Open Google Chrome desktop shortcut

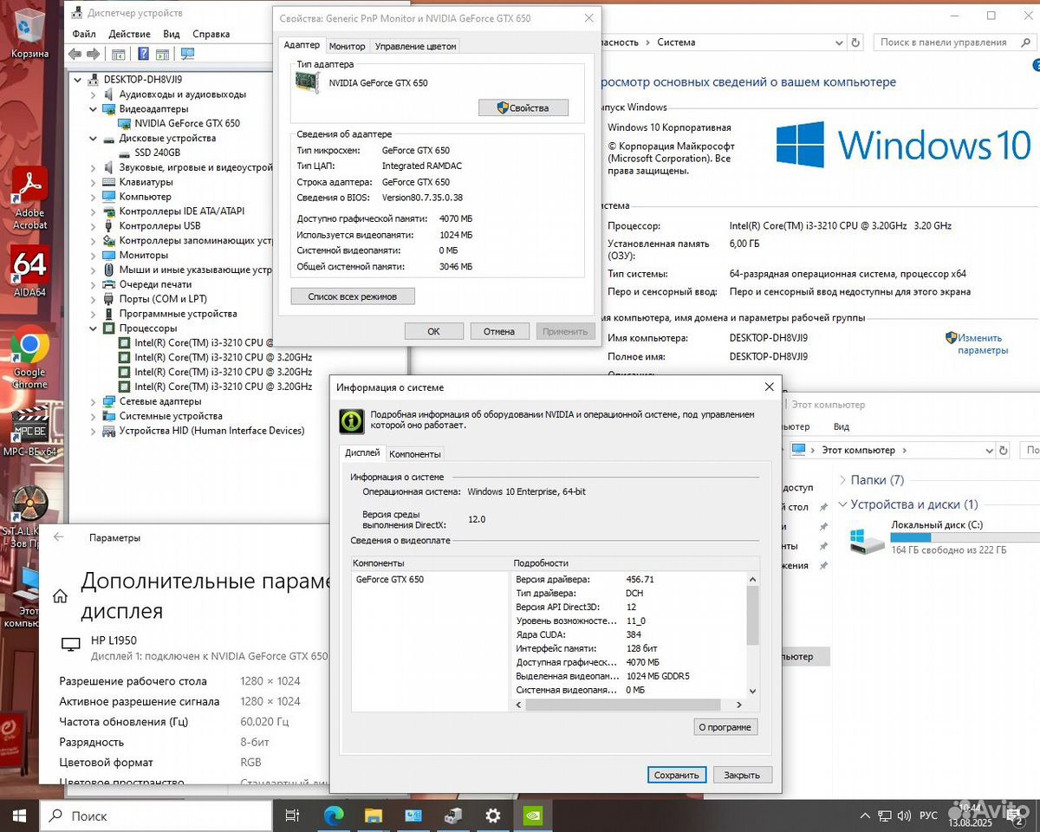click(x=29, y=357)
